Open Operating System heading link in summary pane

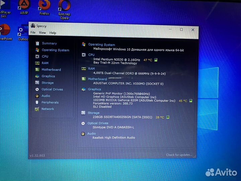(x=101, y=45)
